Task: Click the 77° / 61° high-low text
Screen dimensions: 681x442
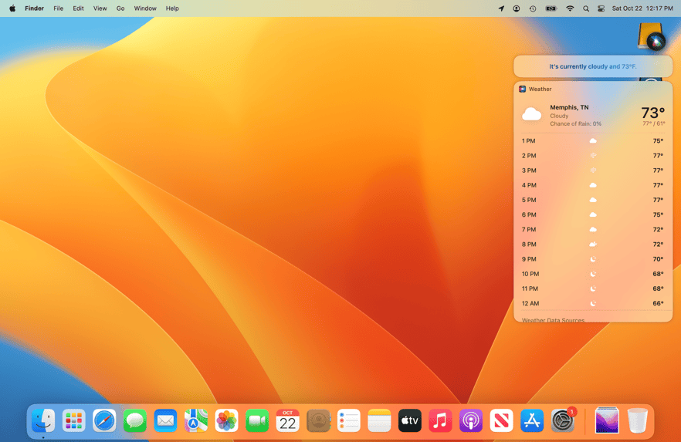Action: click(x=654, y=123)
